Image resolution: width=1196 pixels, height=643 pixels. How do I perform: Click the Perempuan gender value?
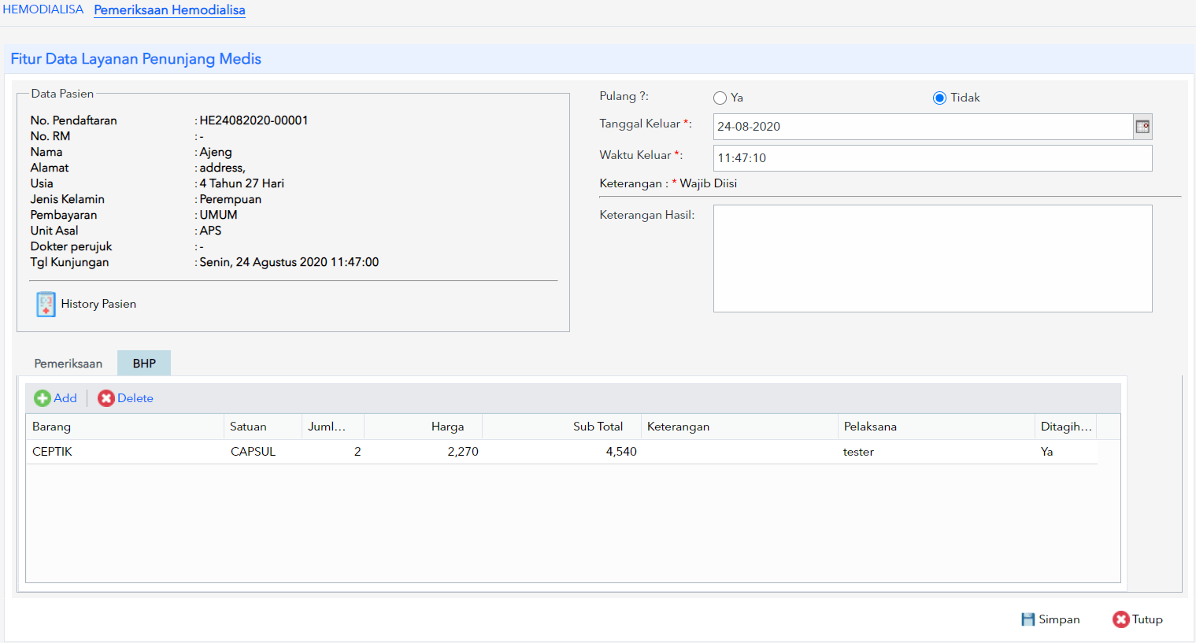tap(230, 199)
